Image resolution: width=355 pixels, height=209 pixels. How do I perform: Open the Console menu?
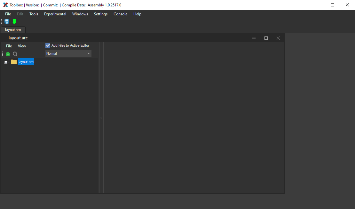[x=120, y=14]
